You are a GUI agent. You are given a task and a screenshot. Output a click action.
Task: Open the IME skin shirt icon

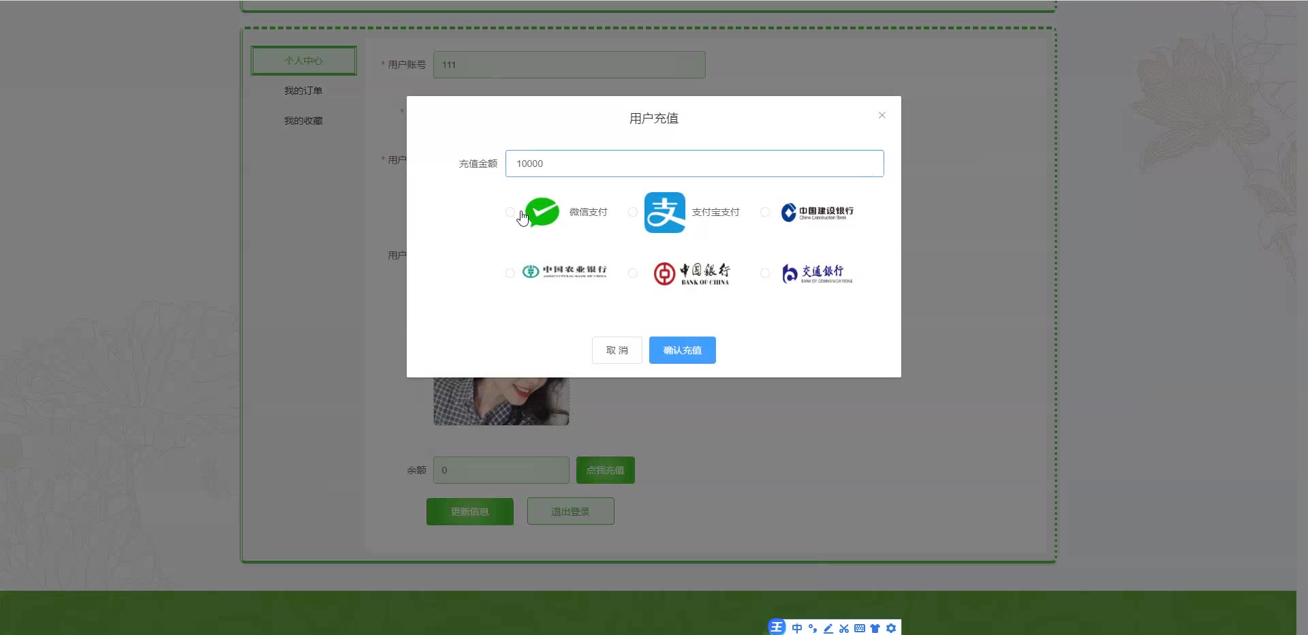(875, 628)
